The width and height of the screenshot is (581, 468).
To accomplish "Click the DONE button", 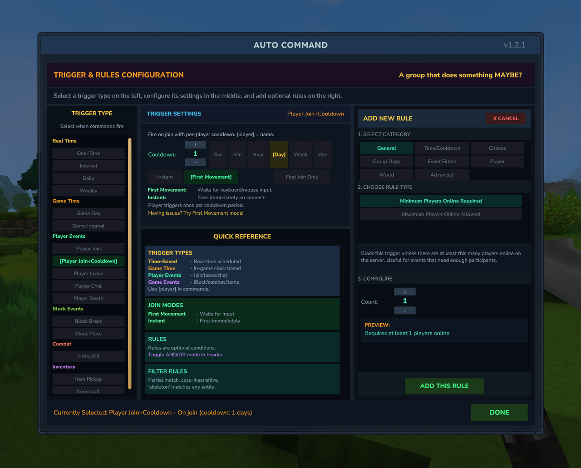I will coord(499,413).
